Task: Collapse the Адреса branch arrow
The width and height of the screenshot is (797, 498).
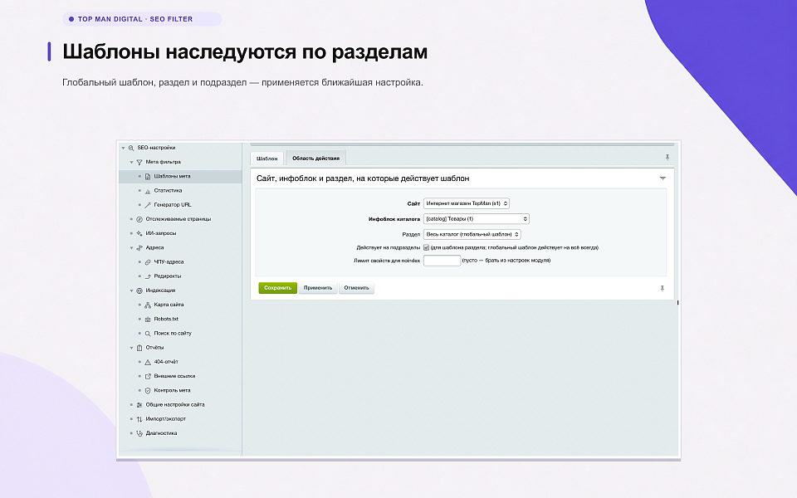Action: pos(131,247)
